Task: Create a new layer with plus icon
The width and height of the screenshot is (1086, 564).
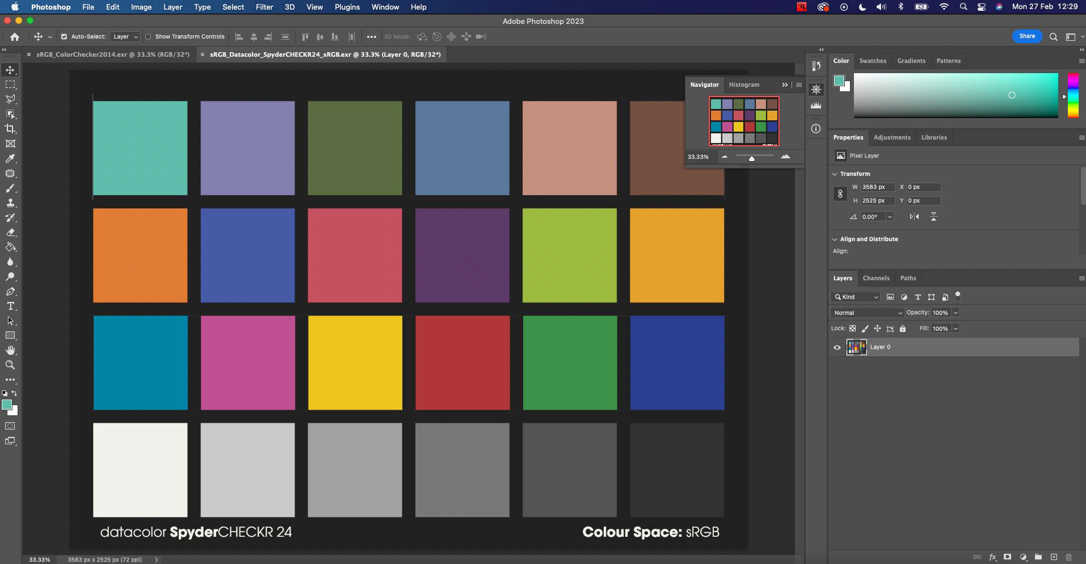Action: pos(1054,557)
